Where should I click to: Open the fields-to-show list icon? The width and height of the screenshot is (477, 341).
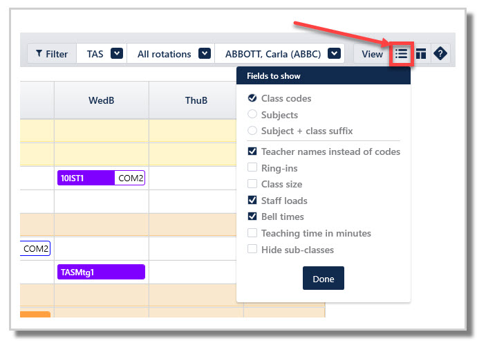tap(402, 54)
